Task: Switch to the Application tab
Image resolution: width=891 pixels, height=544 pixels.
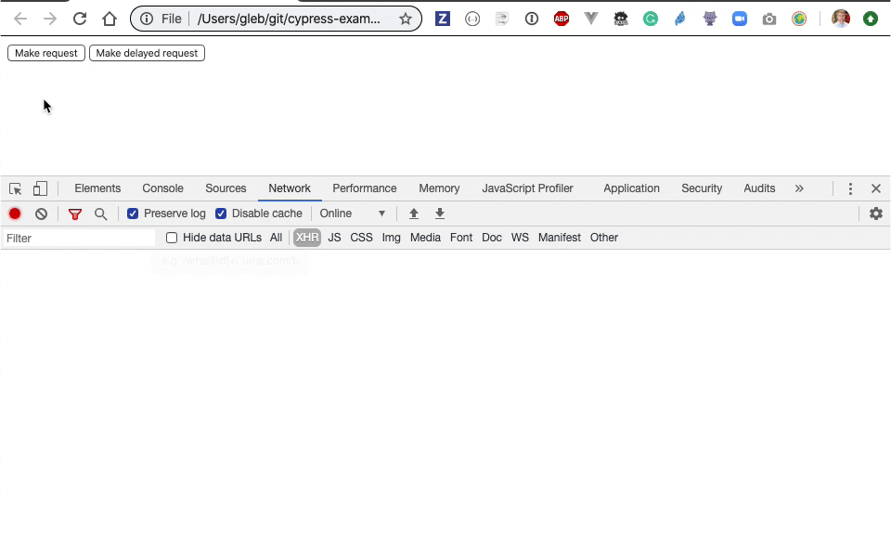Action: pyautogui.click(x=631, y=188)
